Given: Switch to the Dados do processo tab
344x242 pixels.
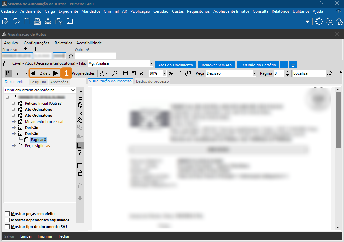Looking at the screenshot, I should [152, 81].
